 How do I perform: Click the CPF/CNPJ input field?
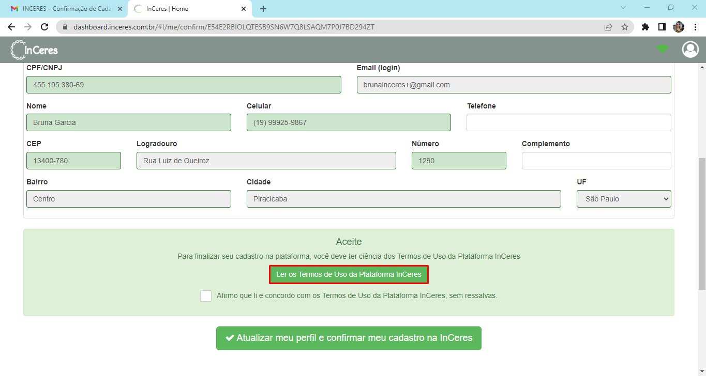point(184,85)
